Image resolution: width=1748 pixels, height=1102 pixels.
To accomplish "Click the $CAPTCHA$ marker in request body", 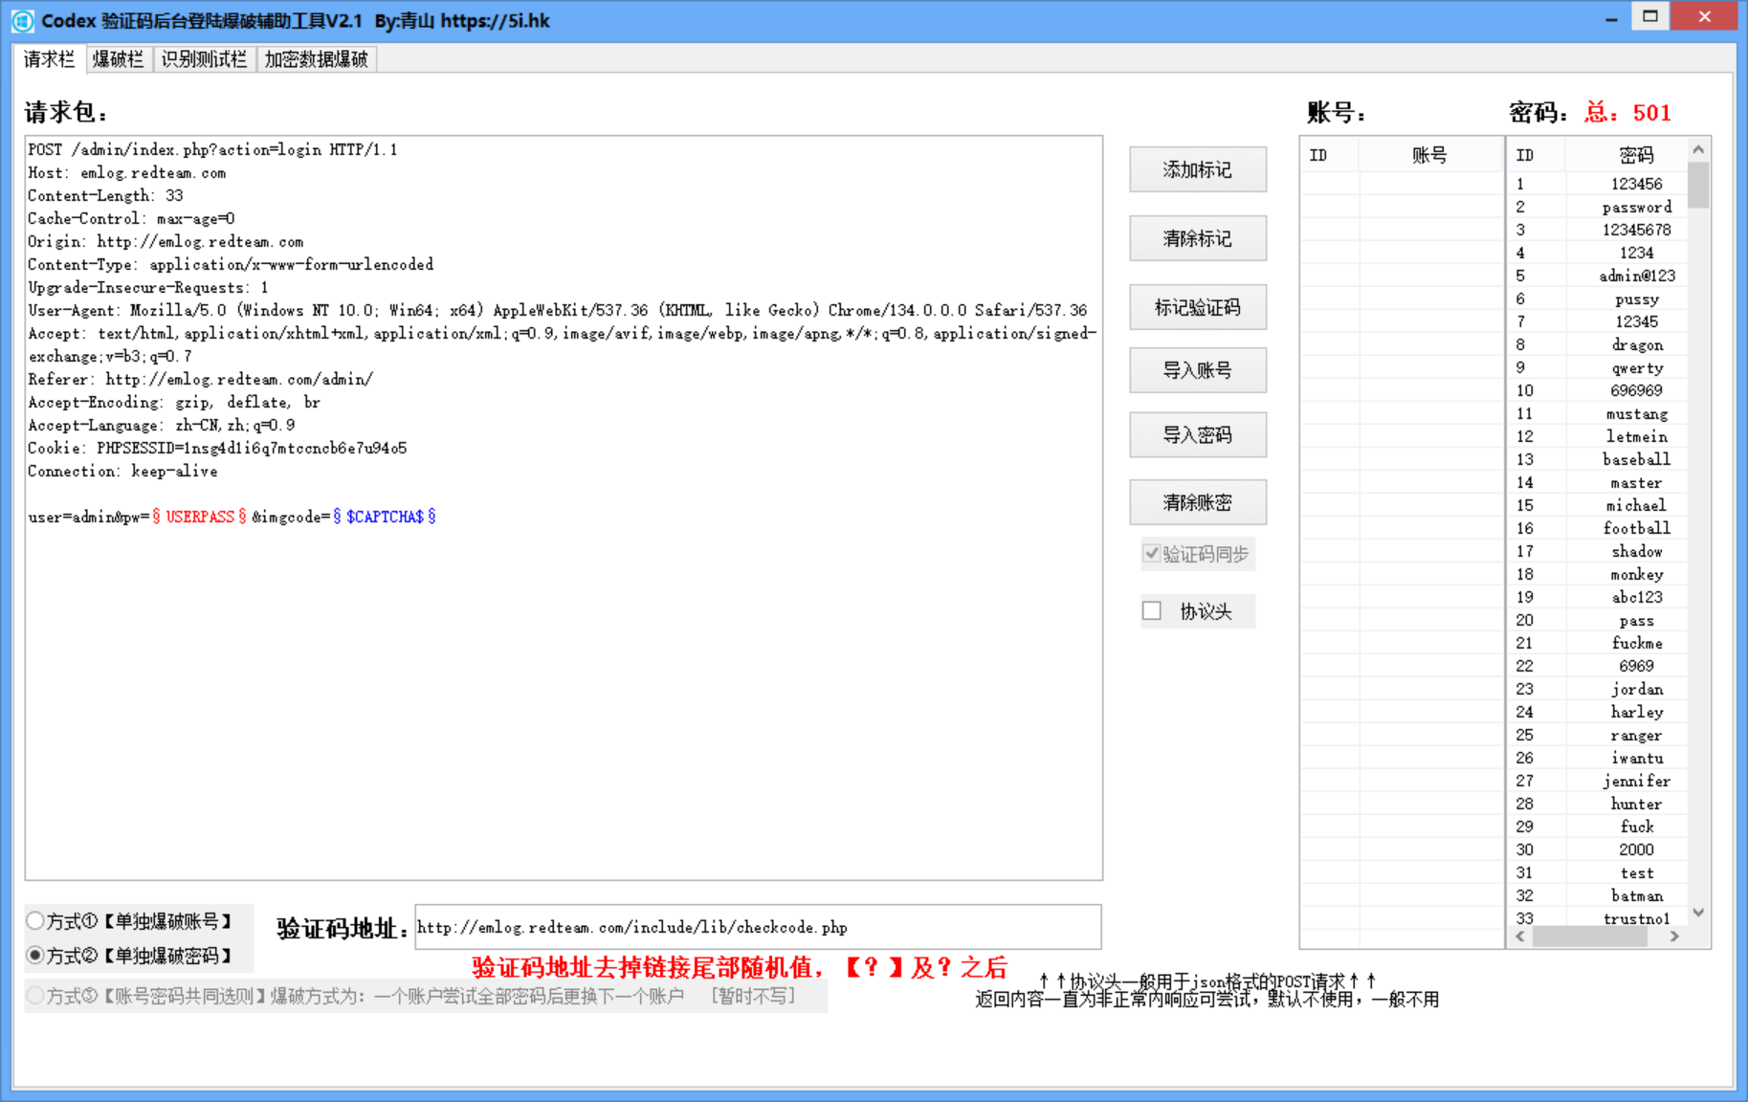I will (x=385, y=517).
